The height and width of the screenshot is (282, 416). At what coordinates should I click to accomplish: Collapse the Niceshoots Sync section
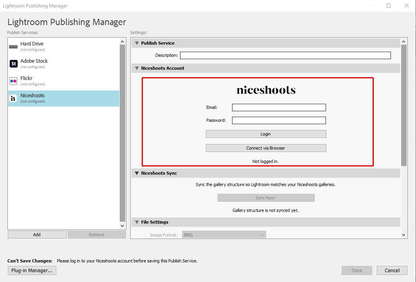click(137, 173)
